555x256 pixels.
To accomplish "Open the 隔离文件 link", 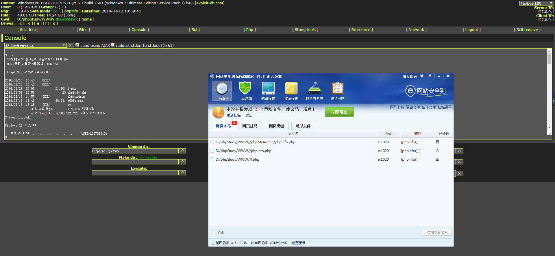I will tap(413, 107).
